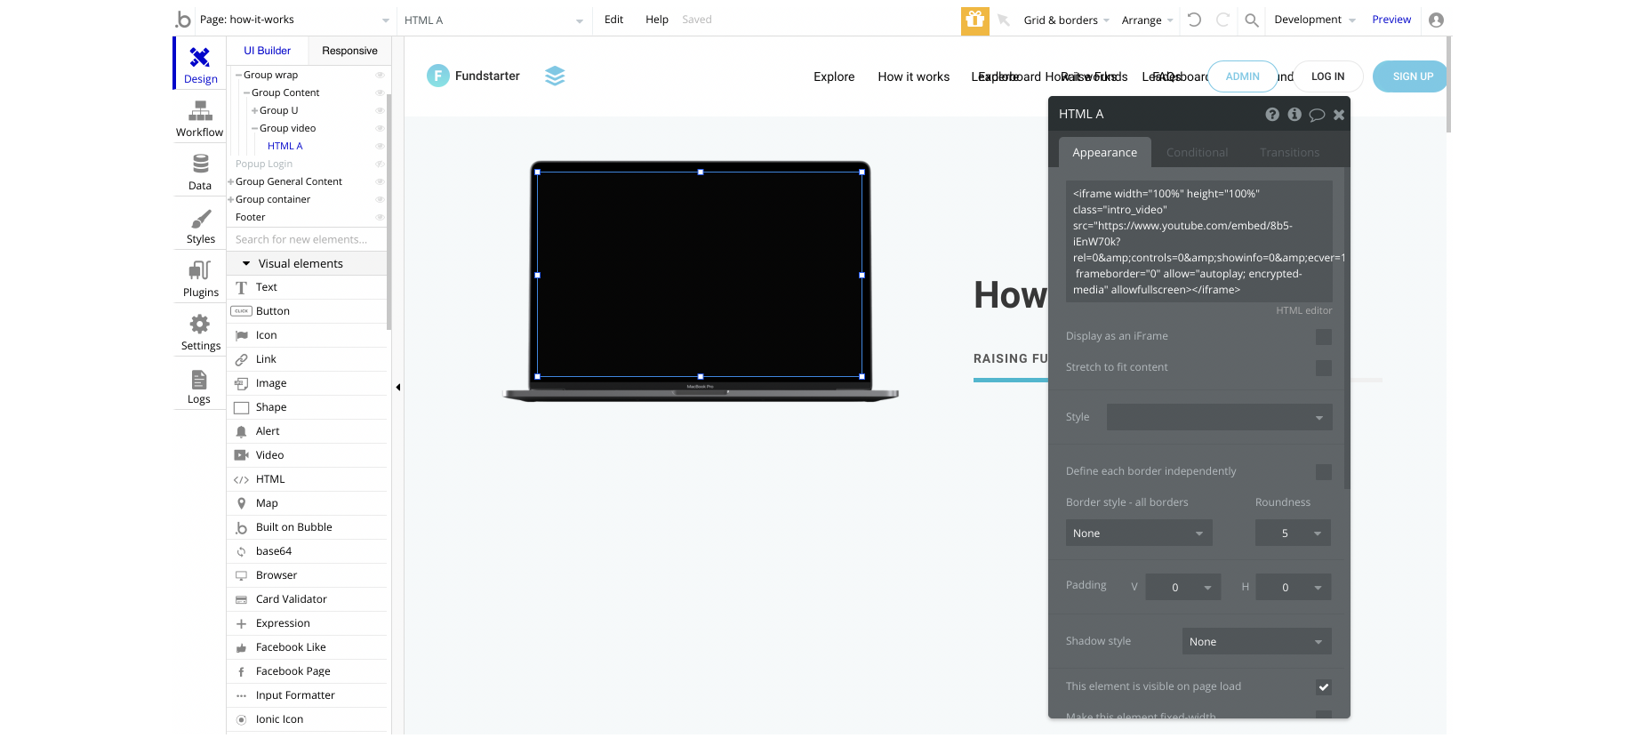Switch to the Conditional tab

pos(1197,153)
